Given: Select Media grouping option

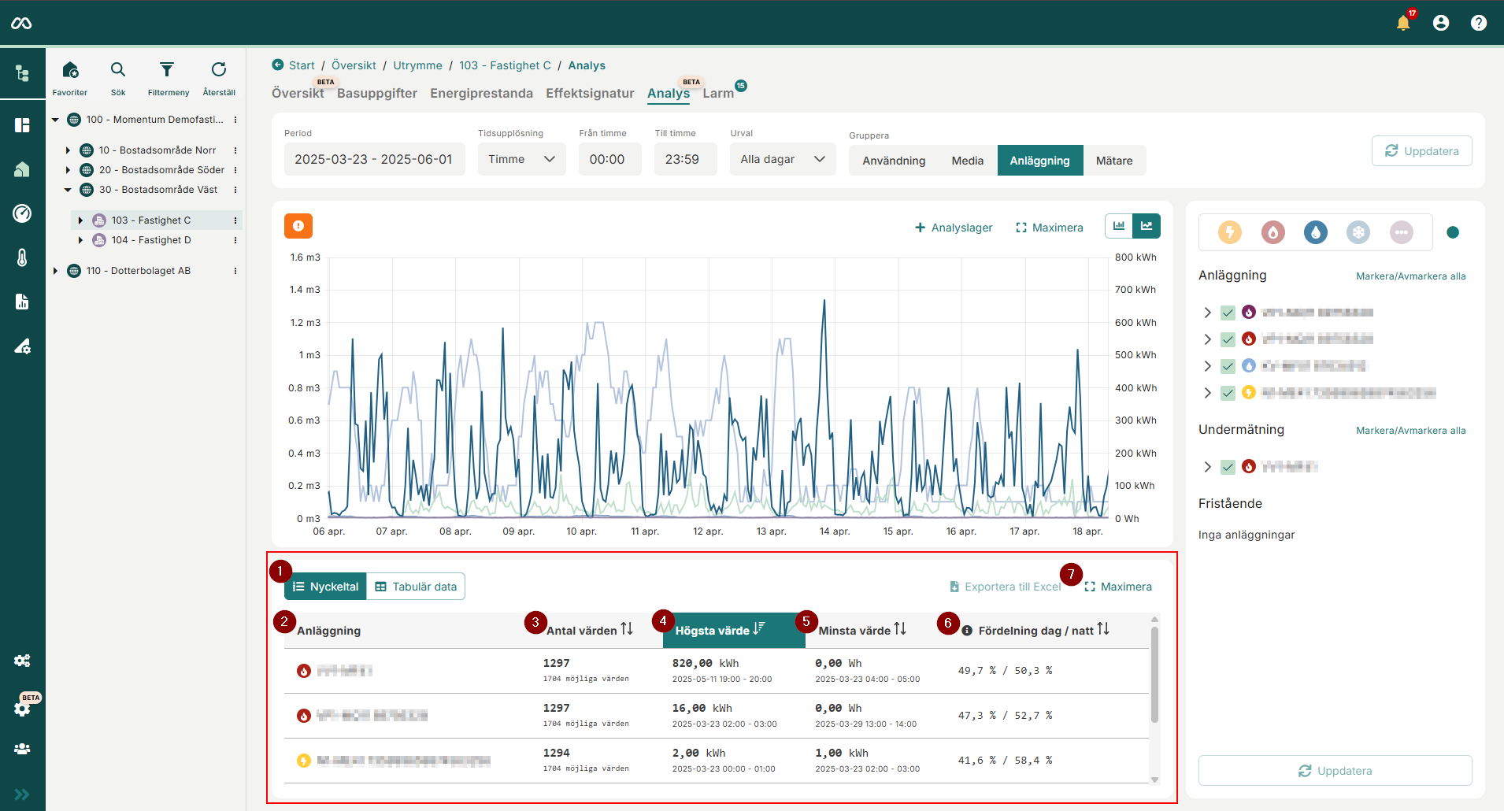Looking at the screenshot, I should 967,161.
